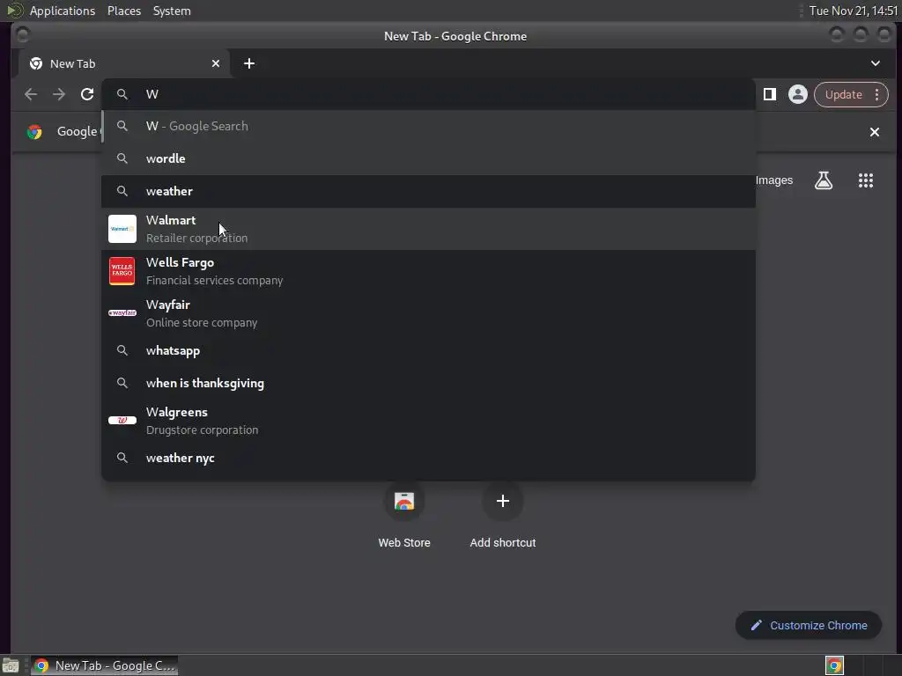The height and width of the screenshot is (676, 902).
Task: Dismiss the Google Chrome infobar with X
Action: 875,132
